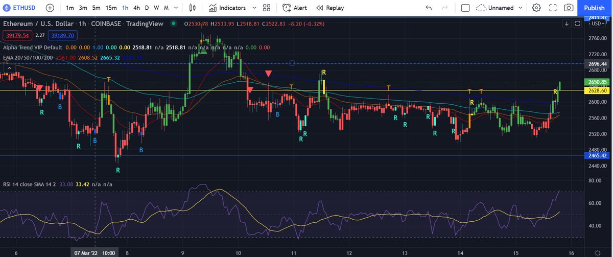Start bar Replay mode
The width and height of the screenshot is (613, 257).
tap(330, 8)
